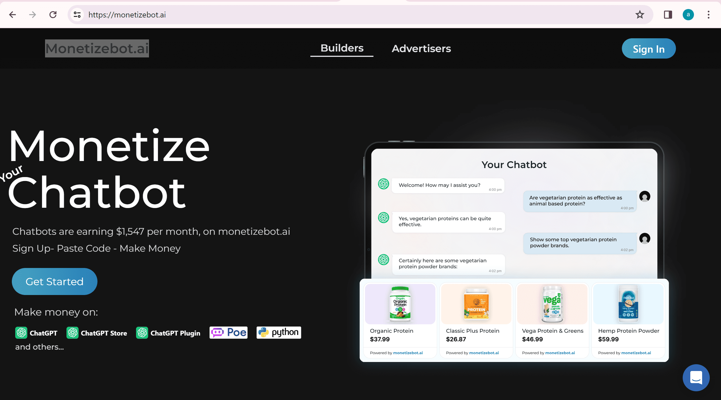Open the browser side panel icon
The height and width of the screenshot is (400, 721).
[668, 15]
